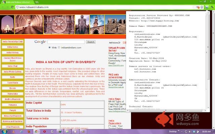Open the Chrome wrench settings menu
215x134 pixels.
click(212, 7)
